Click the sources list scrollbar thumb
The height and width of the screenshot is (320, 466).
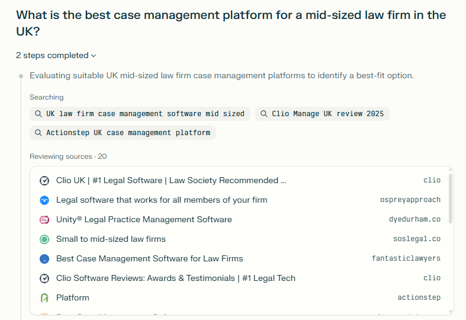[451, 198]
